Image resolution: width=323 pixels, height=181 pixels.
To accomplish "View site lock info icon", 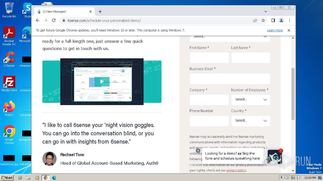I will pos(64,21).
